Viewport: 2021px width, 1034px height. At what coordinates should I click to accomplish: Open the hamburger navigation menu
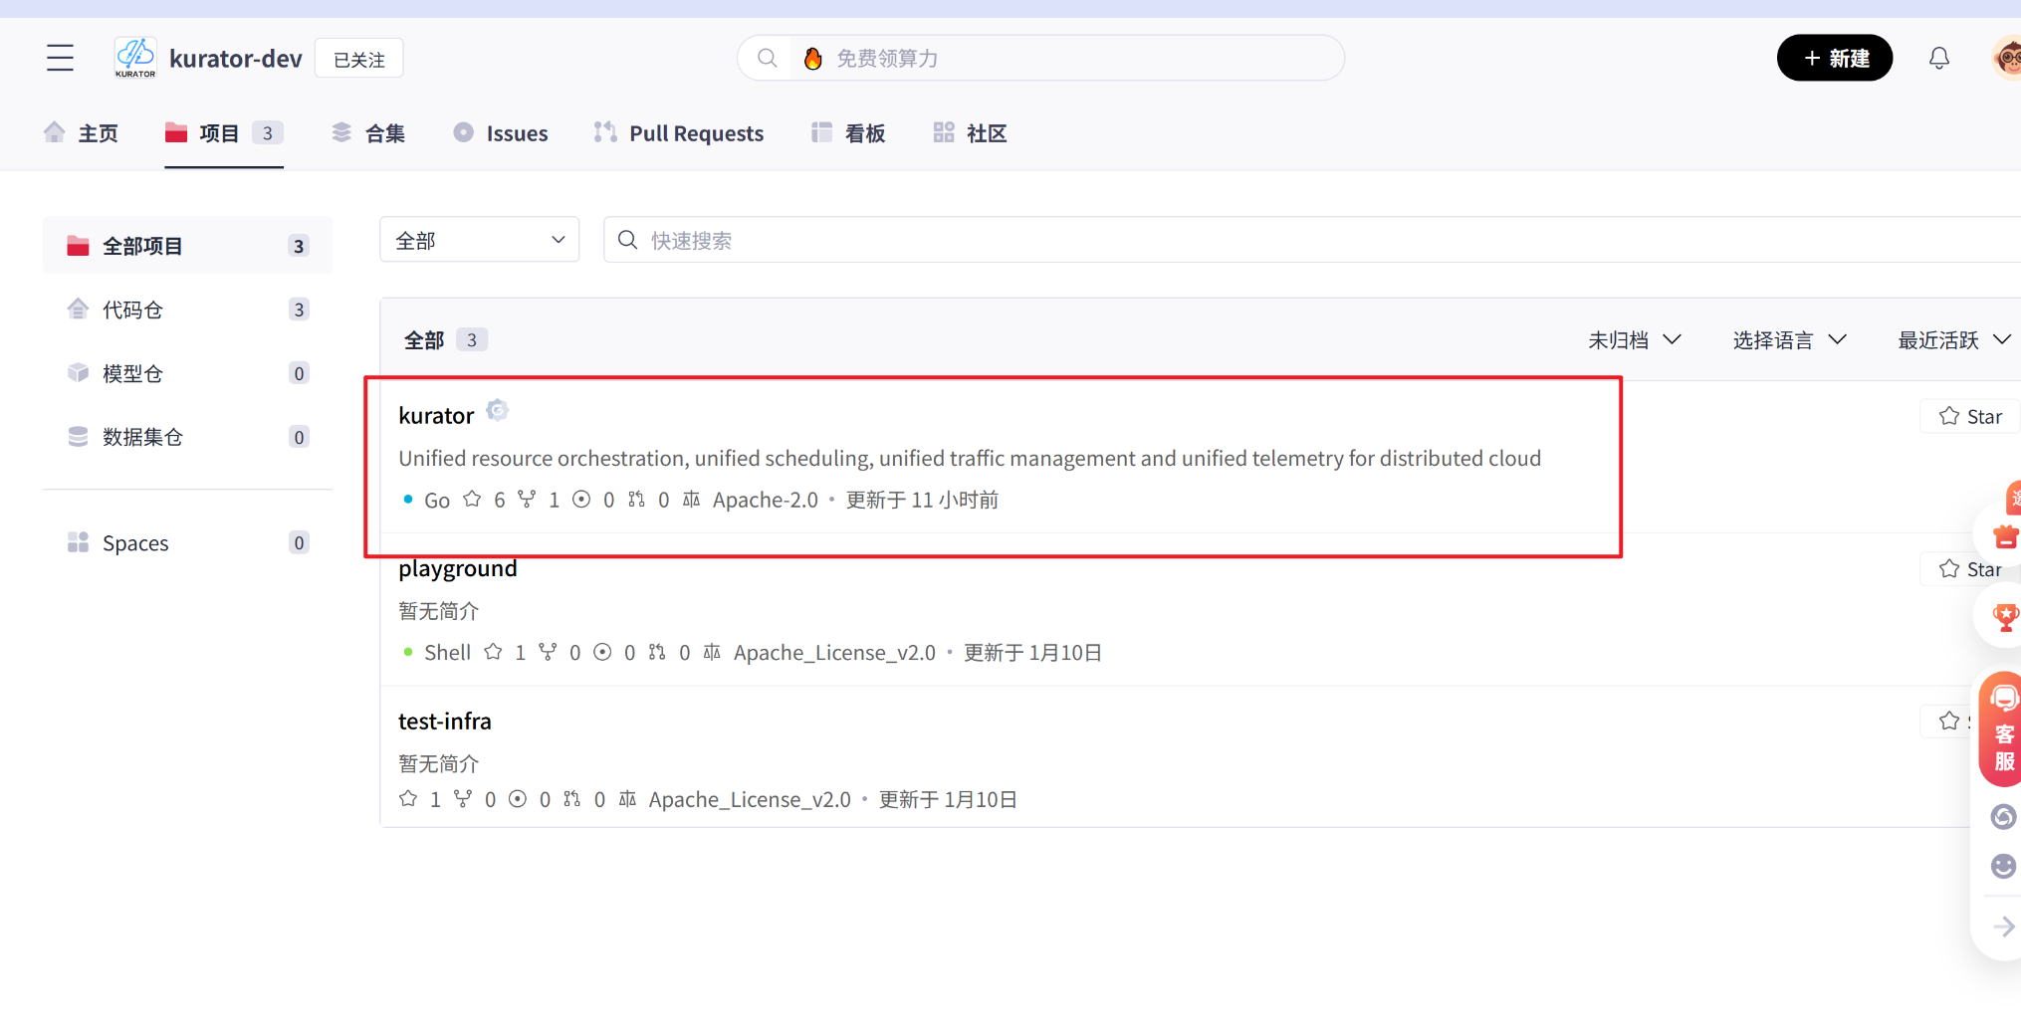[x=60, y=58]
